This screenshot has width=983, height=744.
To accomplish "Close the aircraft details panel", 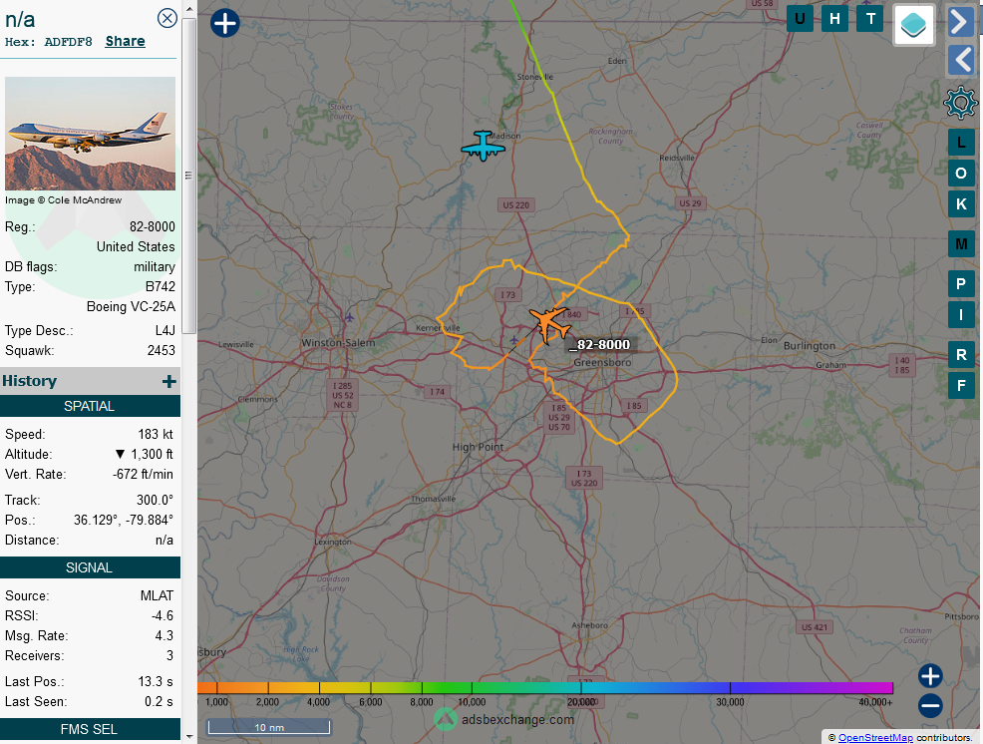I will click(x=166, y=18).
